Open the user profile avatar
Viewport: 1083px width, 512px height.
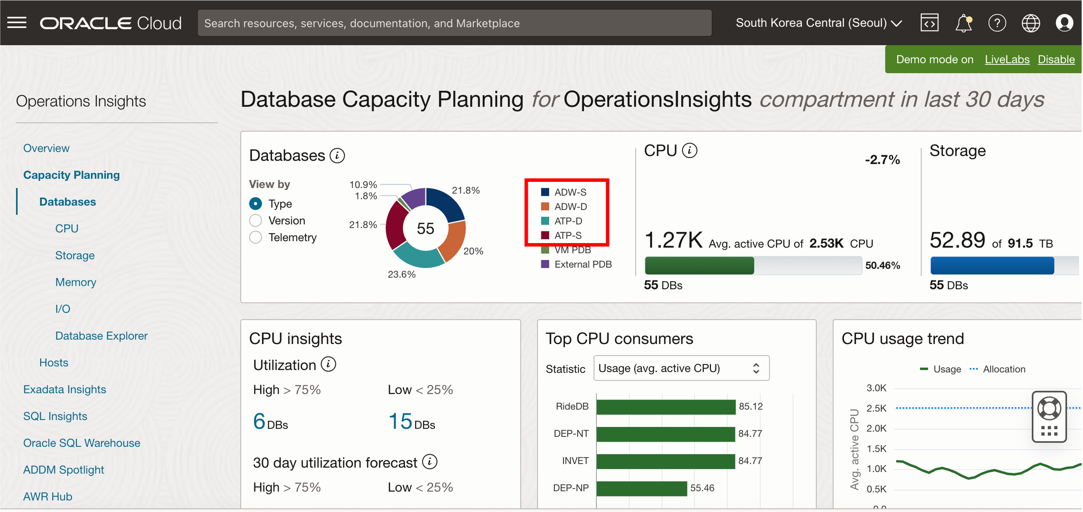click(x=1064, y=23)
